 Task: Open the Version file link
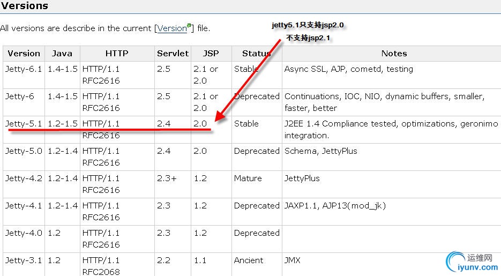172,28
